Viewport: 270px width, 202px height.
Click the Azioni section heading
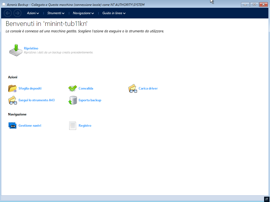click(x=13, y=77)
